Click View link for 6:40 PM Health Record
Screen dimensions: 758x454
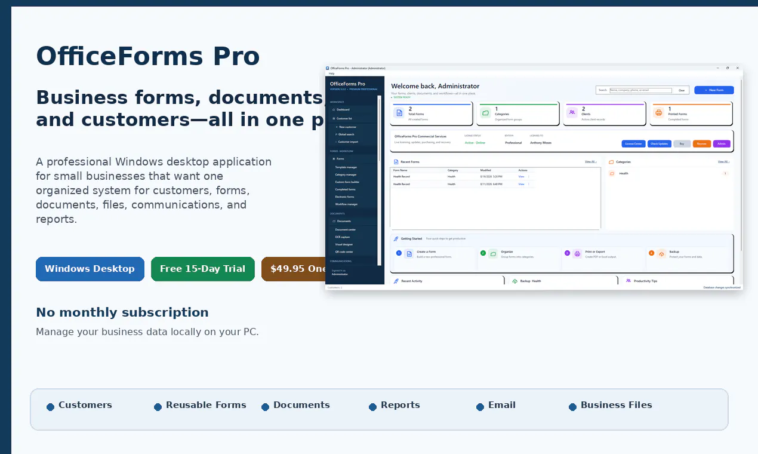[521, 184]
